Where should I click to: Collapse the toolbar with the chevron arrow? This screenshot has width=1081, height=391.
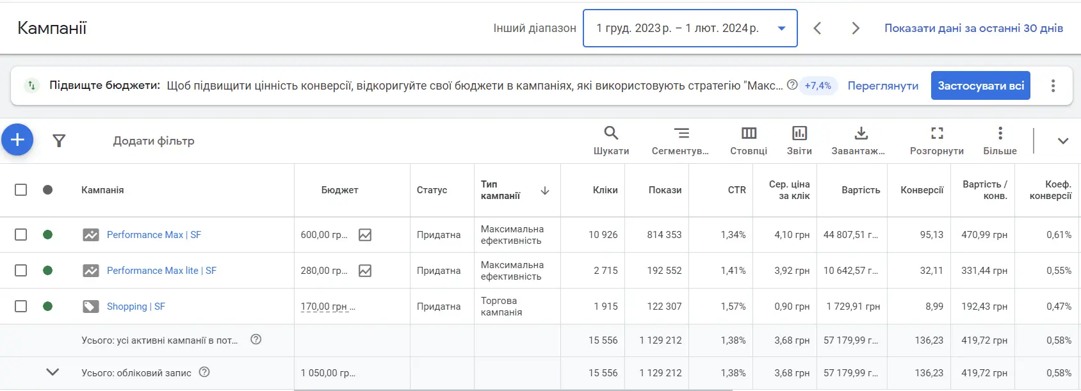pos(1062,141)
